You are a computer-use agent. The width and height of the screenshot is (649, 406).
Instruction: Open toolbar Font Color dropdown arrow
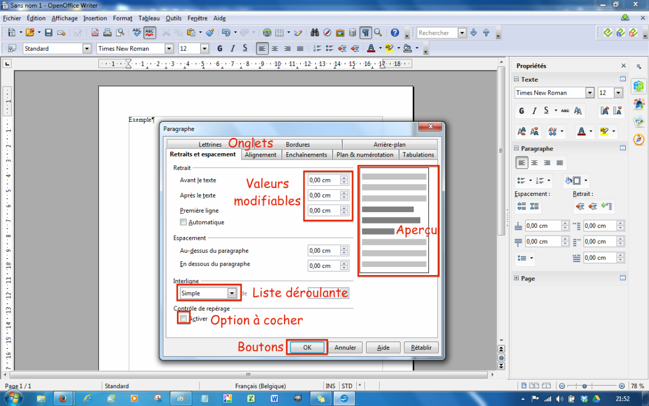click(x=380, y=49)
